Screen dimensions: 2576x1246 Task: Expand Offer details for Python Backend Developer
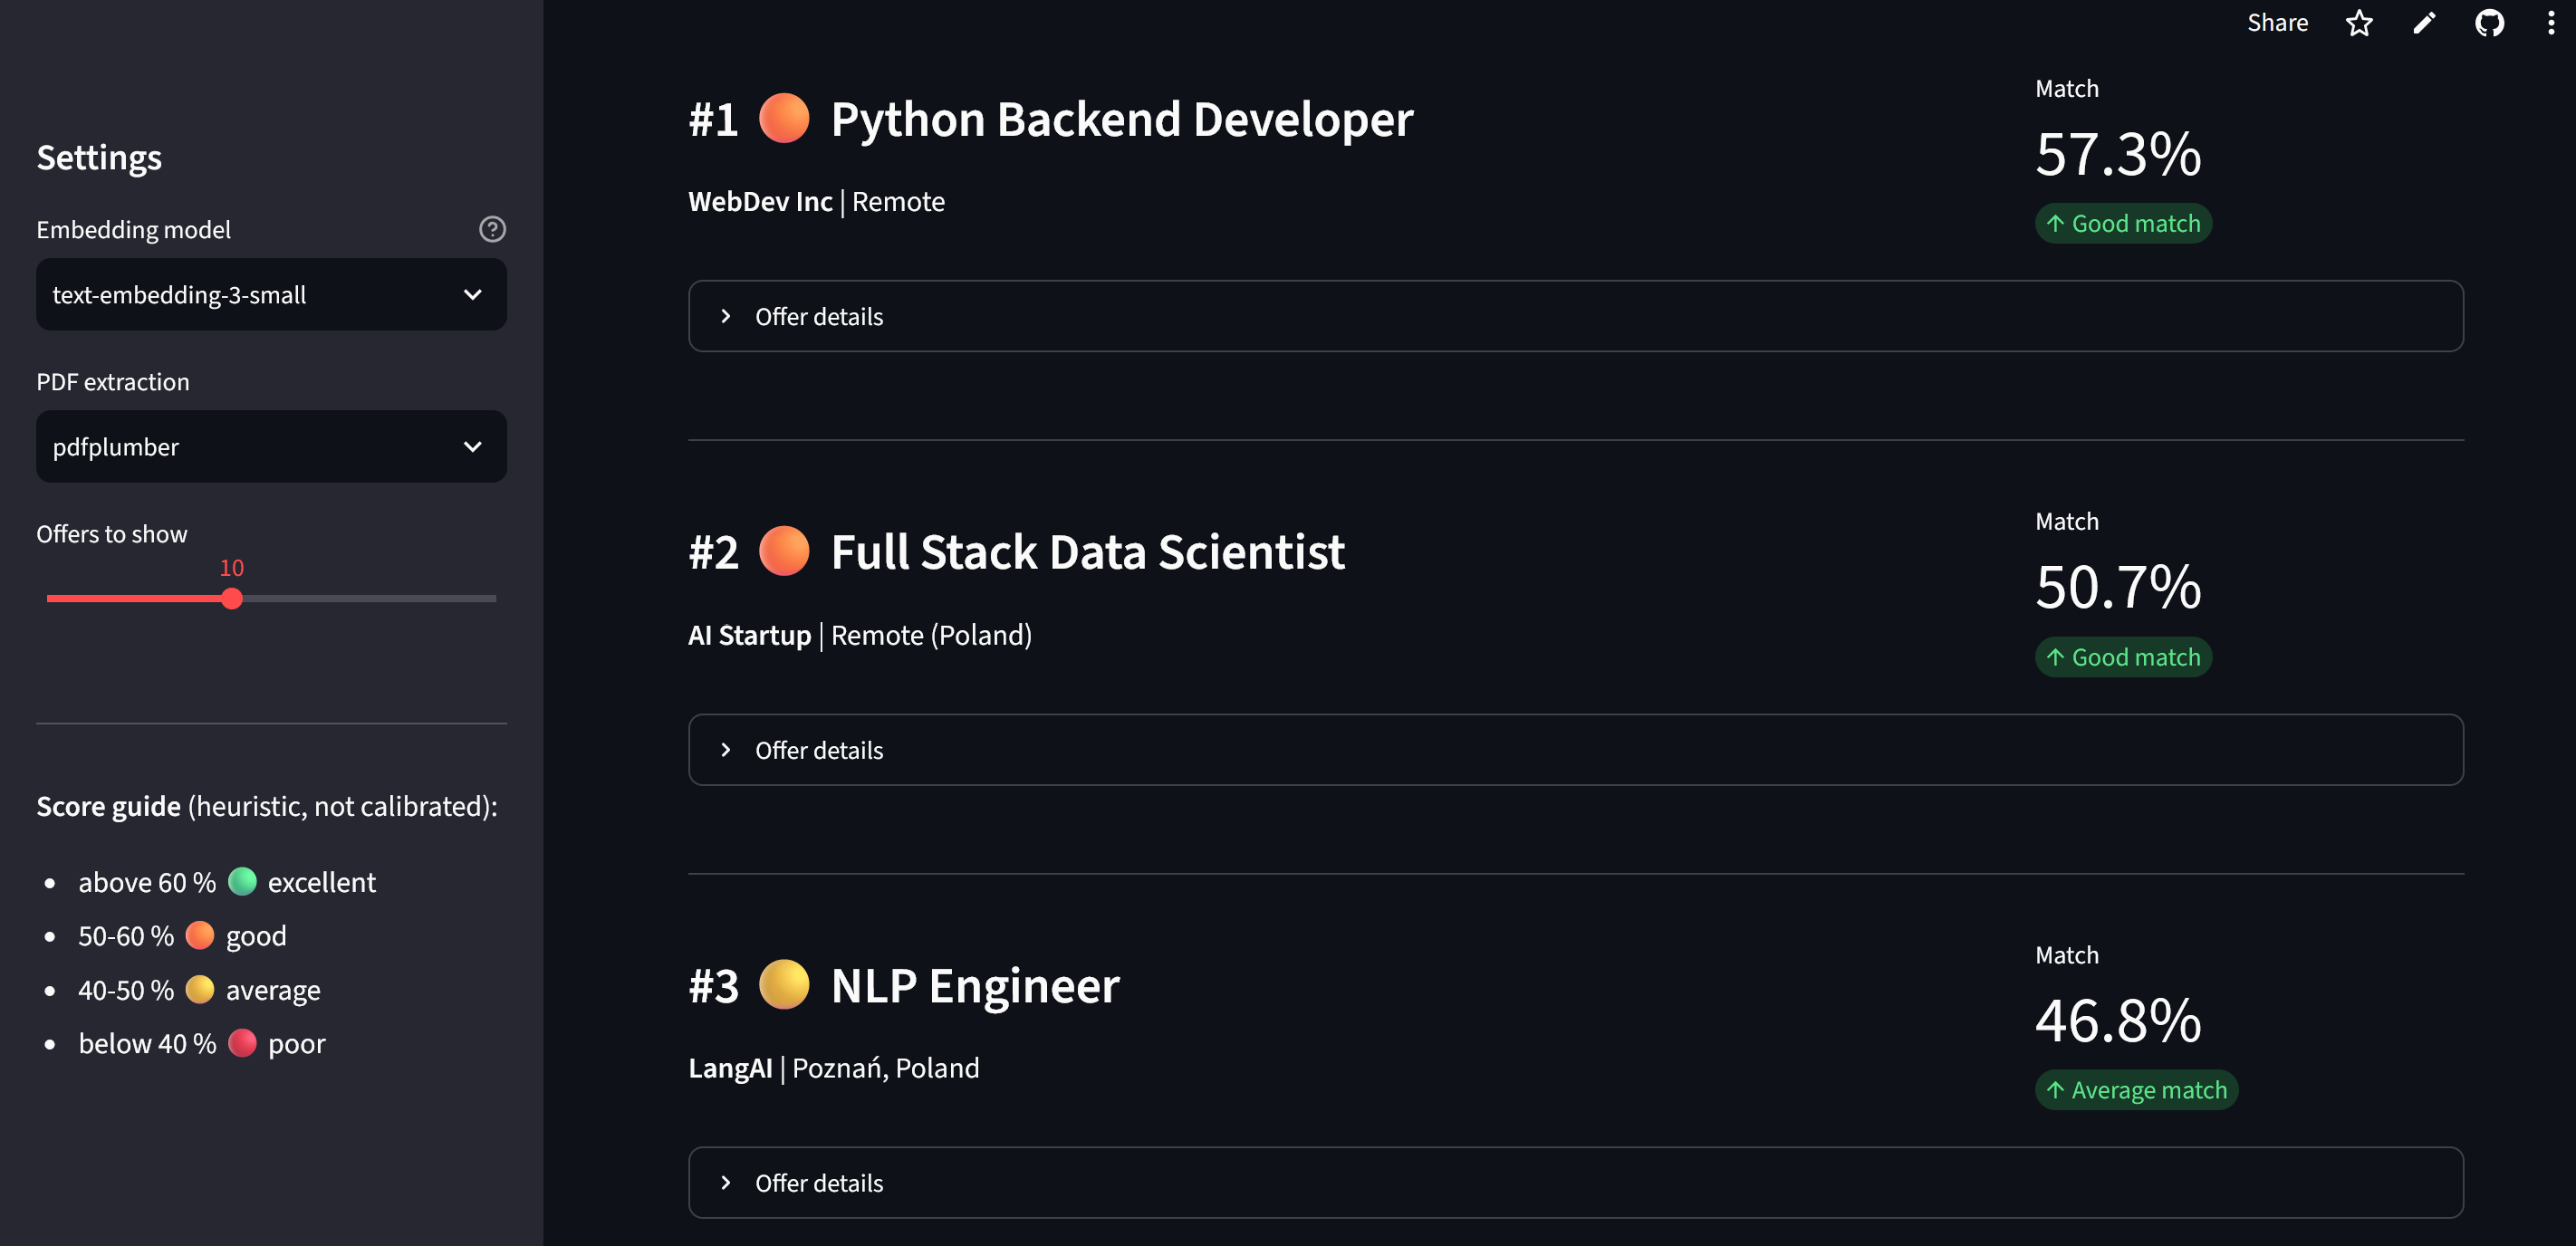click(x=1575, y=317)
